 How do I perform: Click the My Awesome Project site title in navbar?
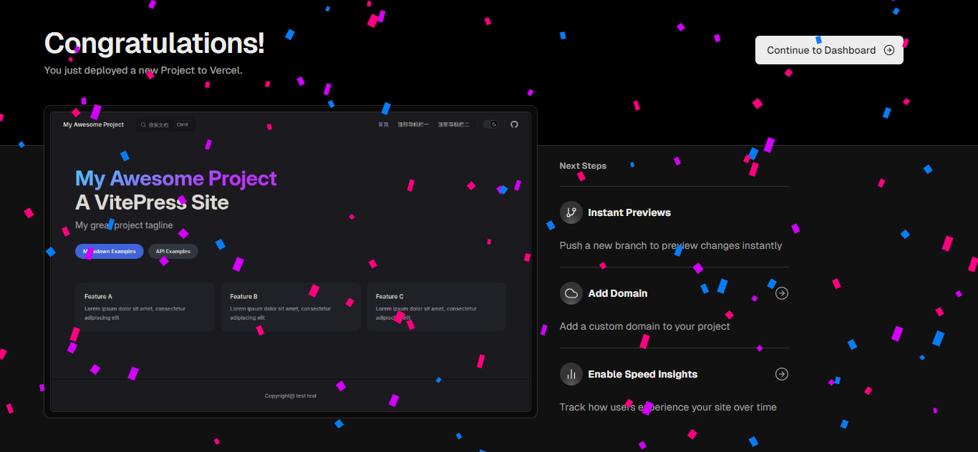(x=93, y=124)
